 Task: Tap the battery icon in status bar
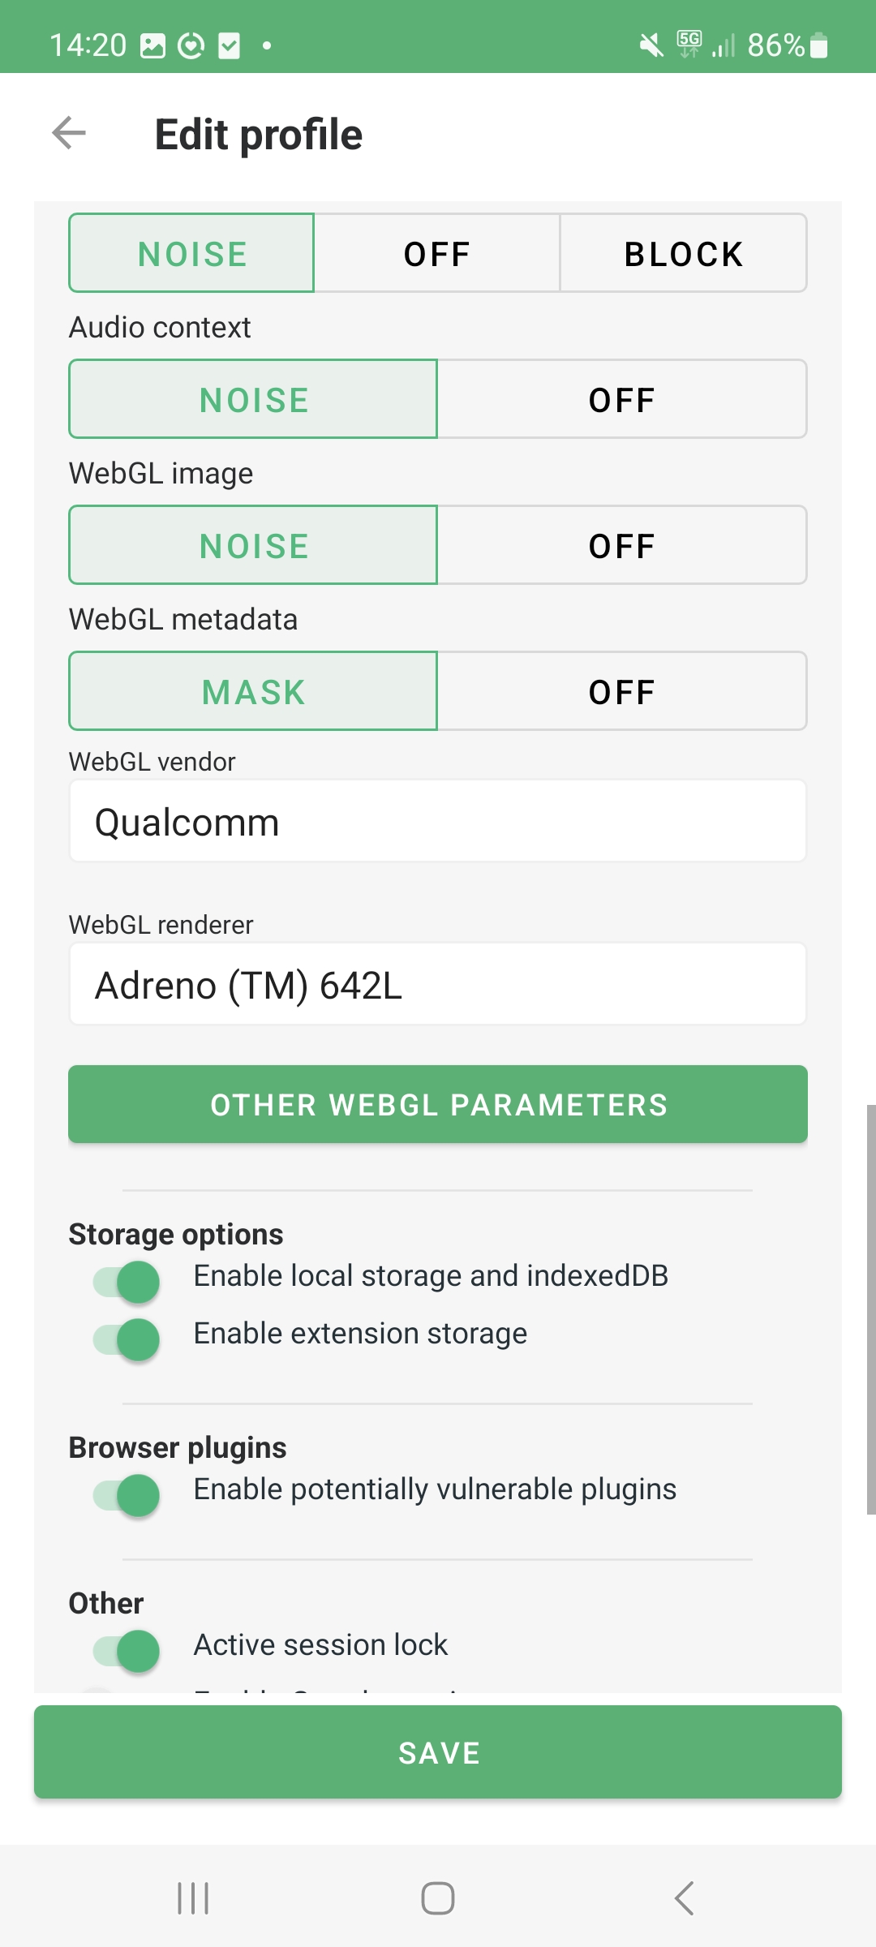pyautogui.click(x=819, y=45)
